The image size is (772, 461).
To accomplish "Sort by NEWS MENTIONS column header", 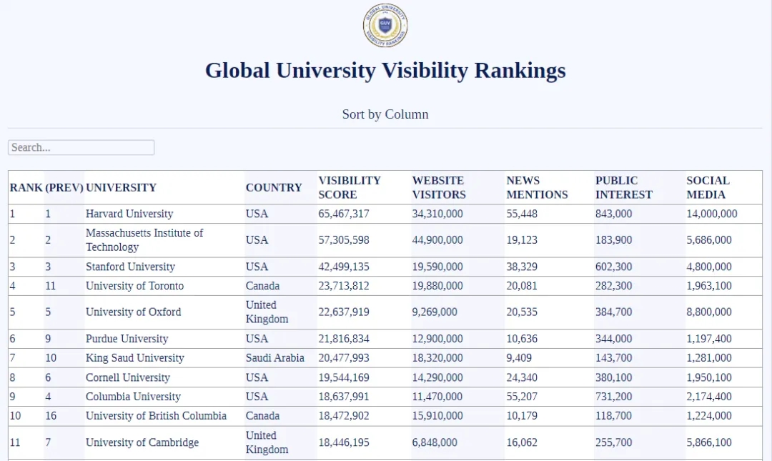I will (x=537, y=187).
